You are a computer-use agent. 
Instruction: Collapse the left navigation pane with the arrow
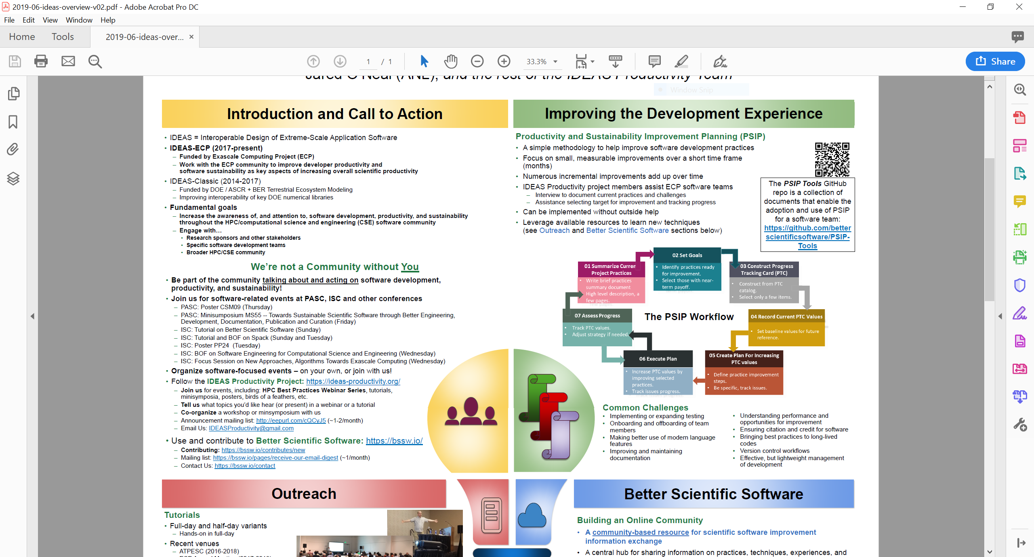point(33,316)
